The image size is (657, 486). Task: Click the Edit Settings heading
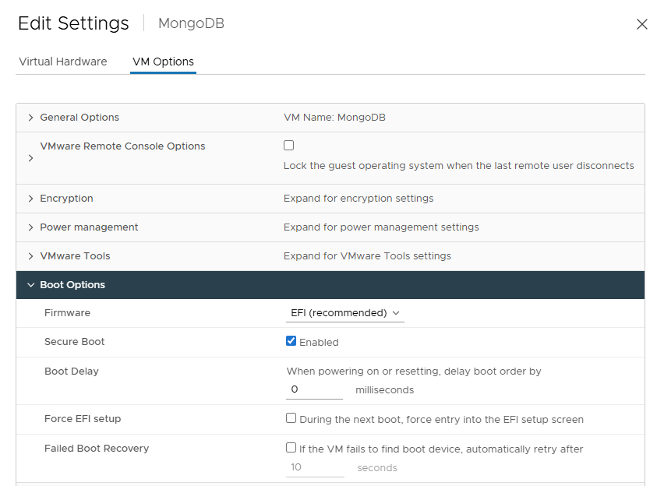pyautogui.click(x=74, y=23)
